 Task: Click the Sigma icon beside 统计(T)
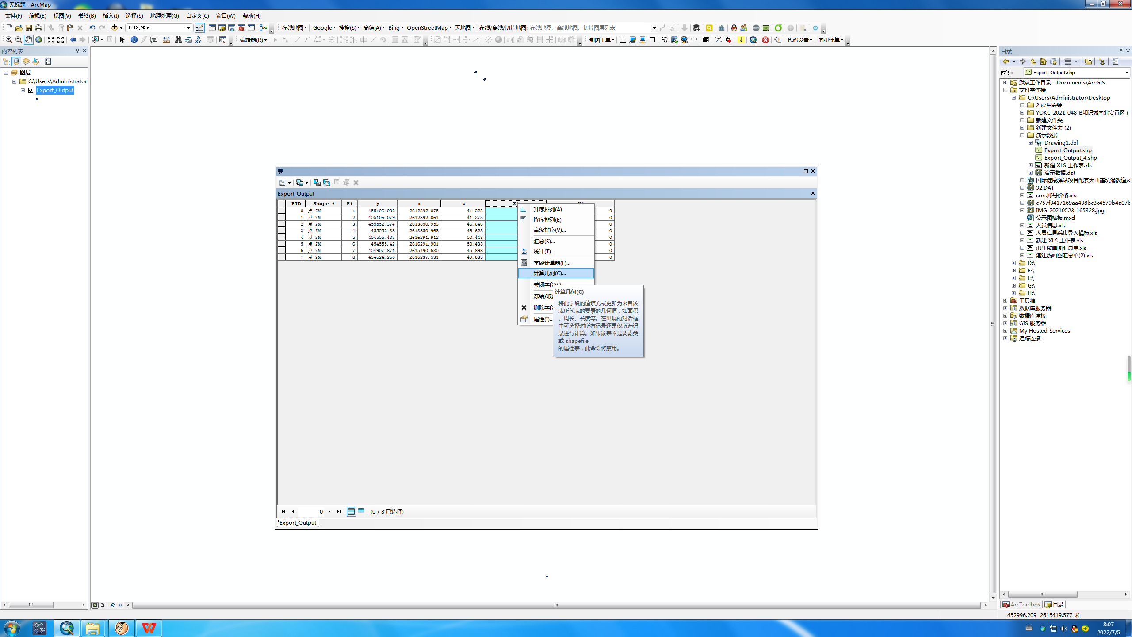(524, 251)
